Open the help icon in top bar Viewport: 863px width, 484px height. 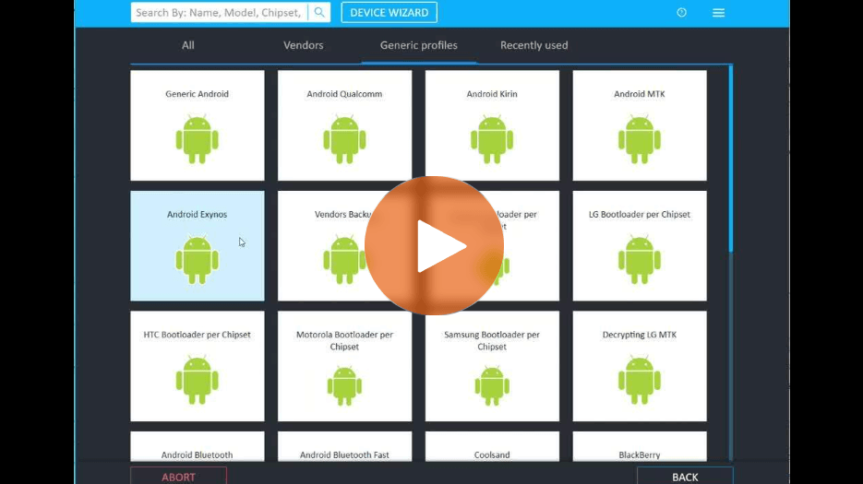coord(681,12)
